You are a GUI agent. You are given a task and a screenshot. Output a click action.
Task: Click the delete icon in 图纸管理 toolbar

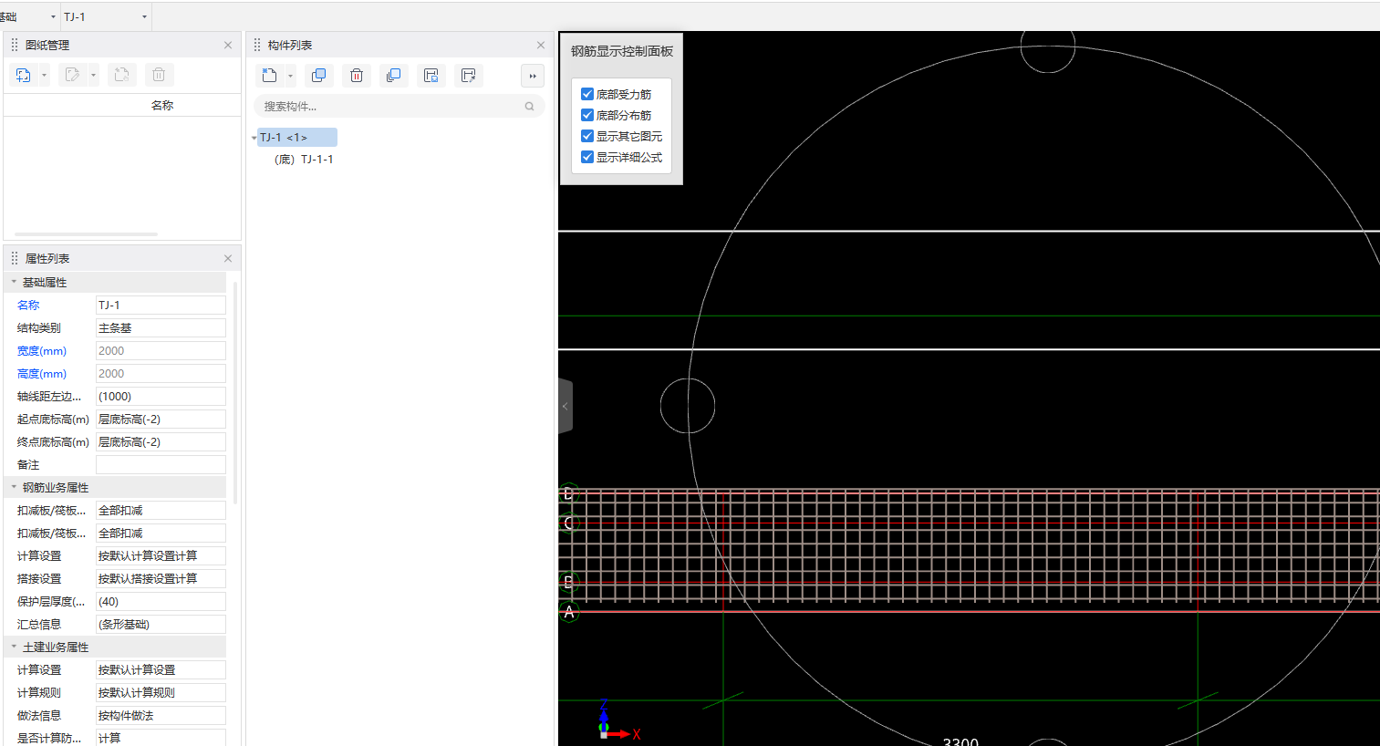[159, 75]
